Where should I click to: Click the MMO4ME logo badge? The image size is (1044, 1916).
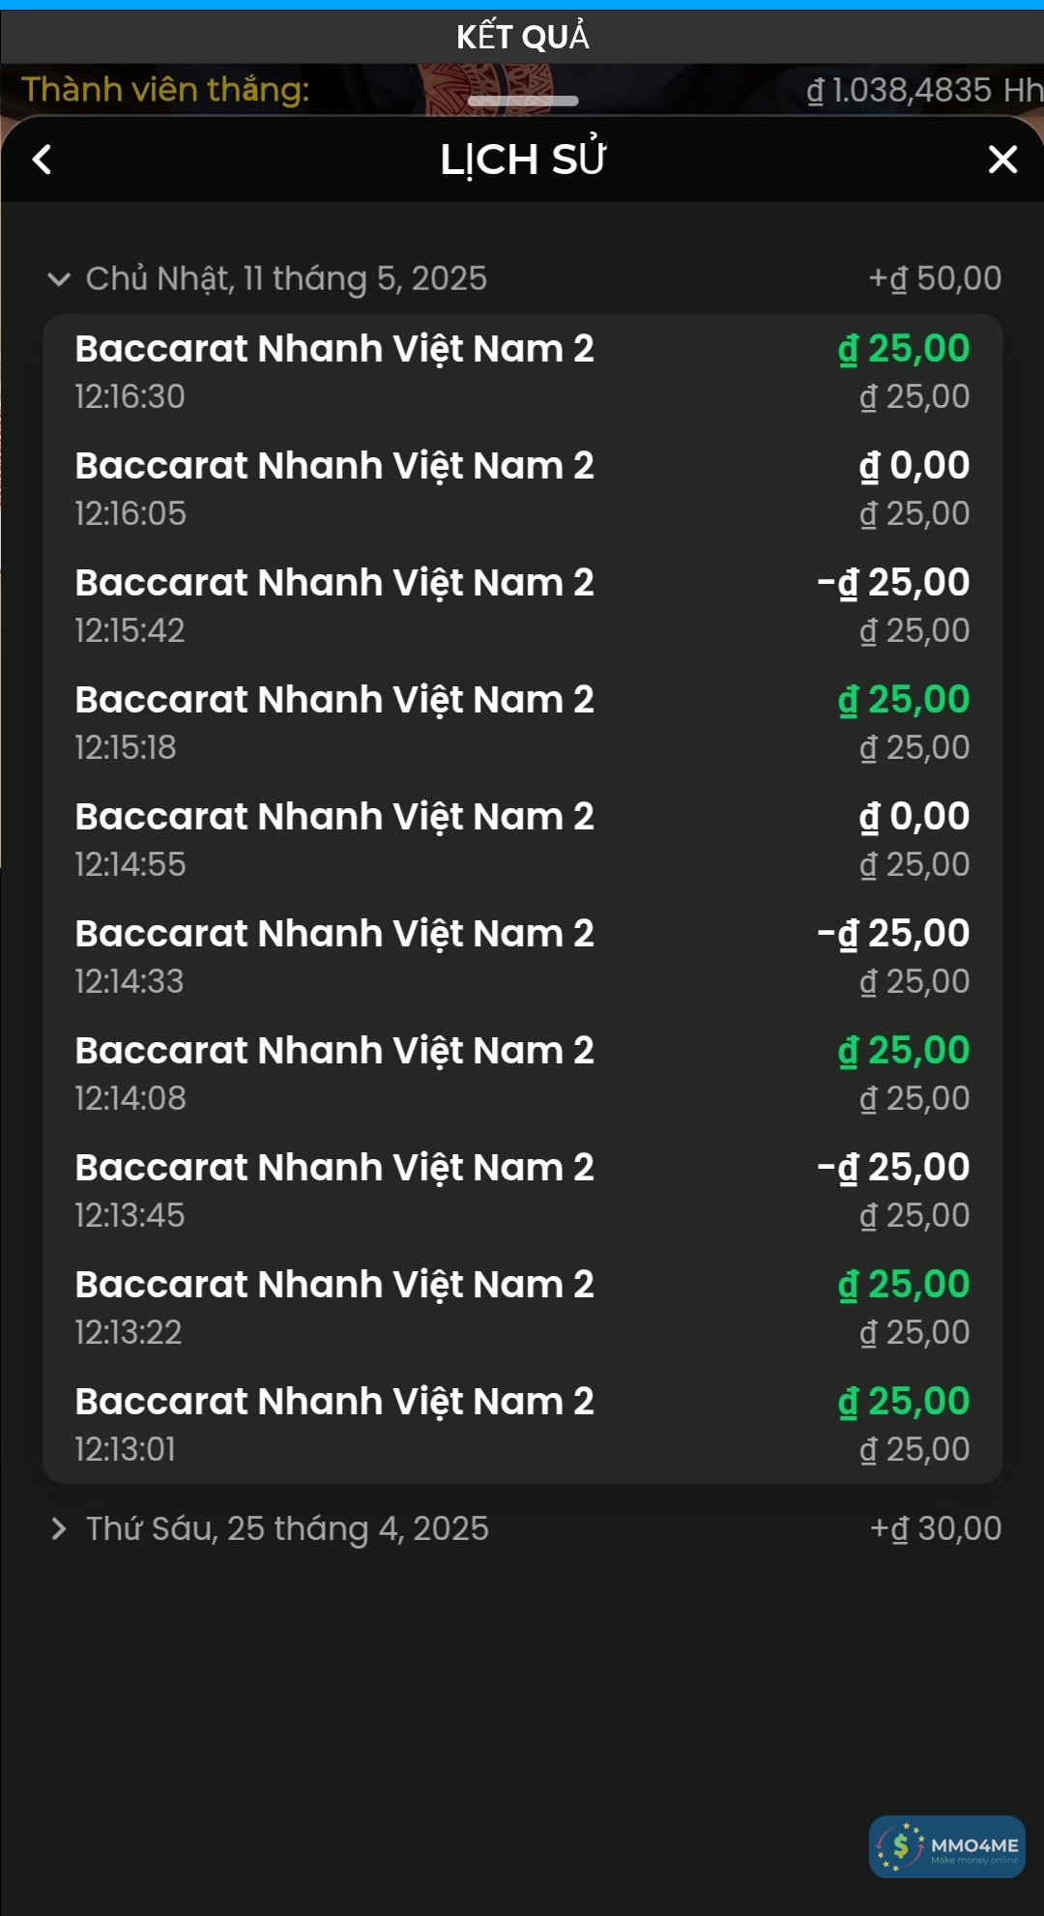click(x=946, y=1846)
